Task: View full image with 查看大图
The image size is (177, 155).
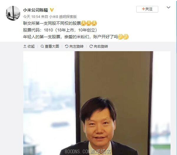Action: pos(50,46)
